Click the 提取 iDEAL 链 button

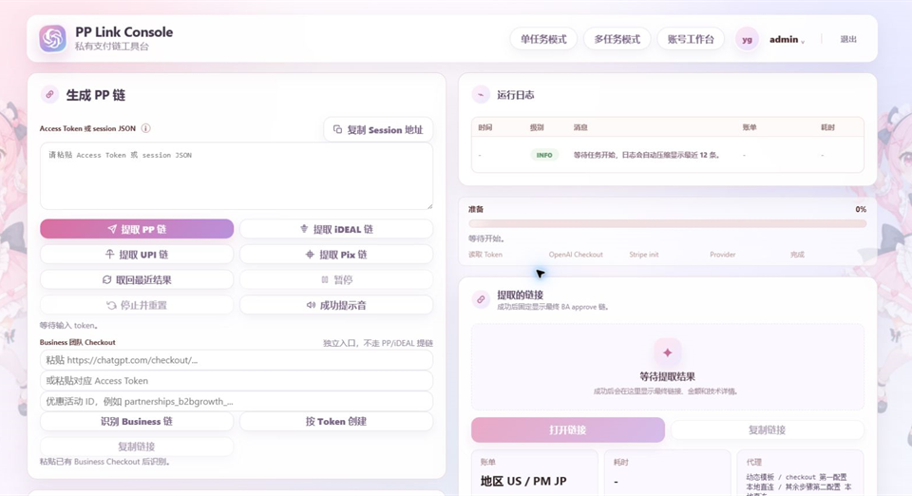pyautogui.click(x=336, y=229)
